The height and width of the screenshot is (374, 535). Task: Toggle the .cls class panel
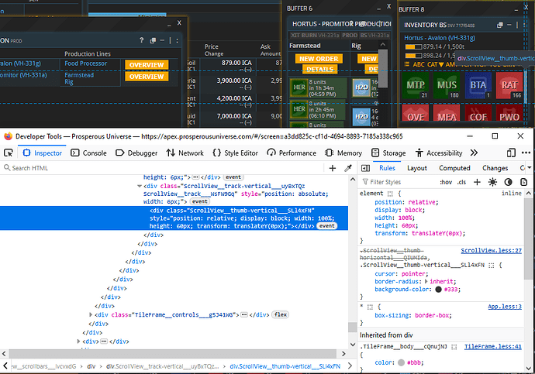tap(461, 182)
